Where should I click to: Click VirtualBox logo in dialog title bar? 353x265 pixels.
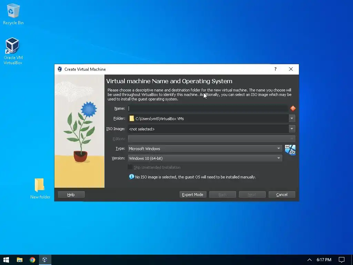(60, 69)
